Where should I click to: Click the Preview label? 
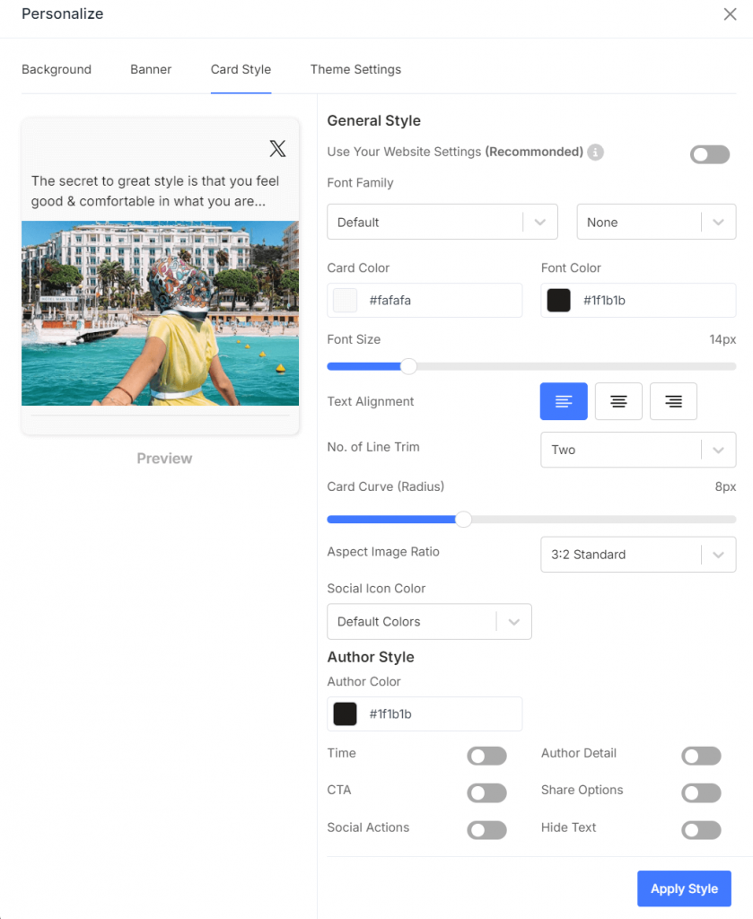[x=164, y=459]
